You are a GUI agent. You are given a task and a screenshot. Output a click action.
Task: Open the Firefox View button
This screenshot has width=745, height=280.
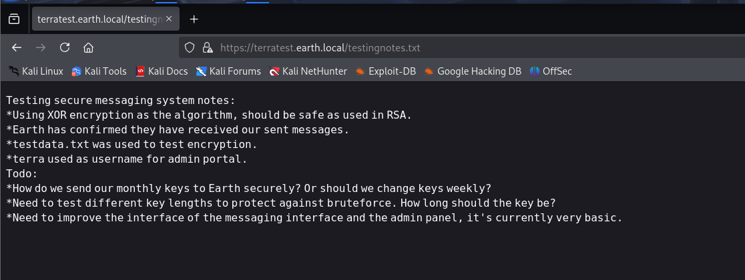pyautogui.click(x=14, y=19)
